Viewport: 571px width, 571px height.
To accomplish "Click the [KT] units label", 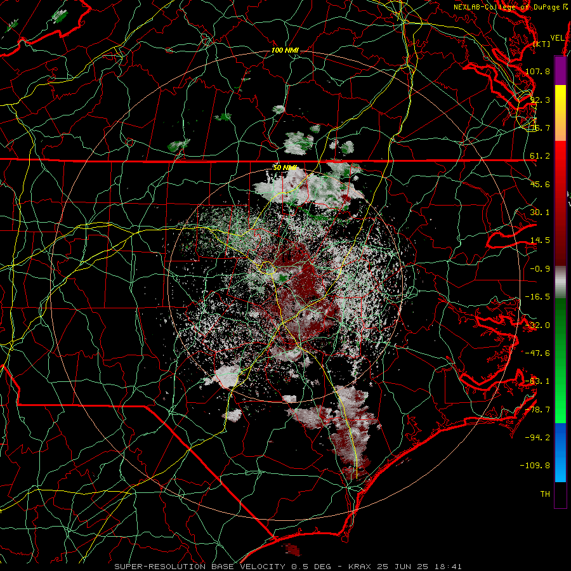I will pos(542,44).
